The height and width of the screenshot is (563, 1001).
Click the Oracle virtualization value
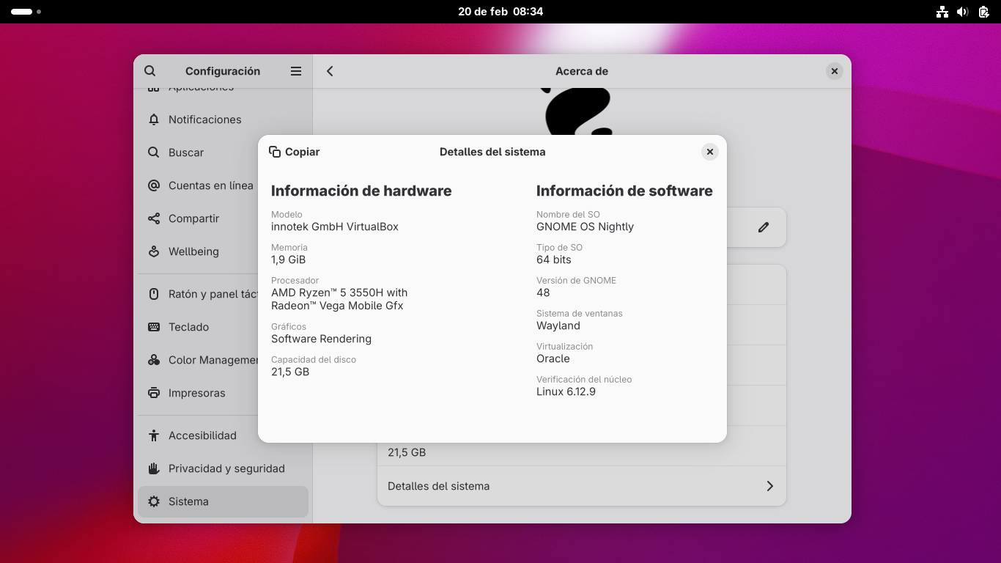point(553,358)
